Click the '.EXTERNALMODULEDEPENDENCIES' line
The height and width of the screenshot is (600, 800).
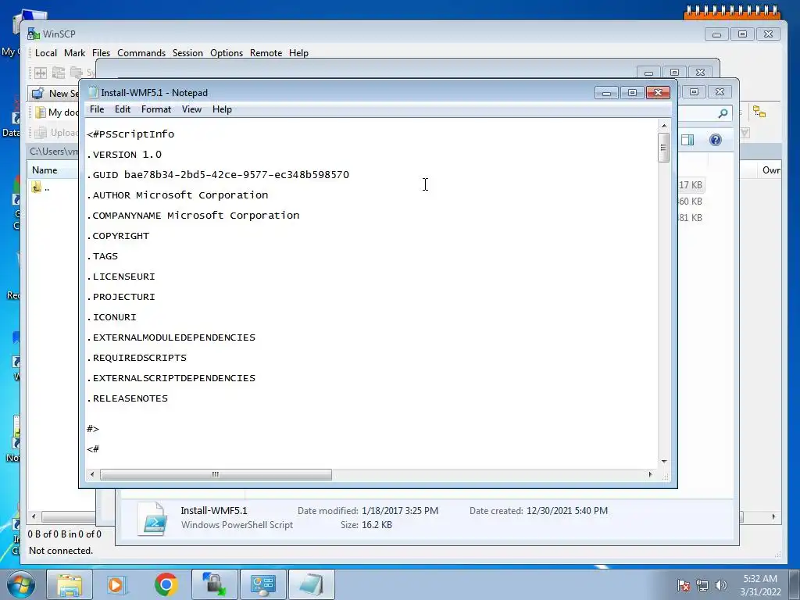pos(171,337)
